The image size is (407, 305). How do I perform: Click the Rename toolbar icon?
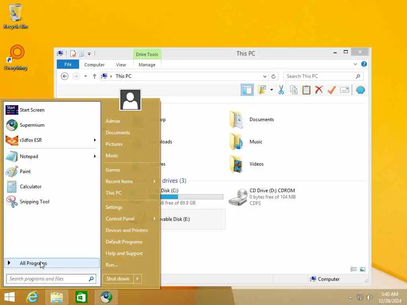345,90
